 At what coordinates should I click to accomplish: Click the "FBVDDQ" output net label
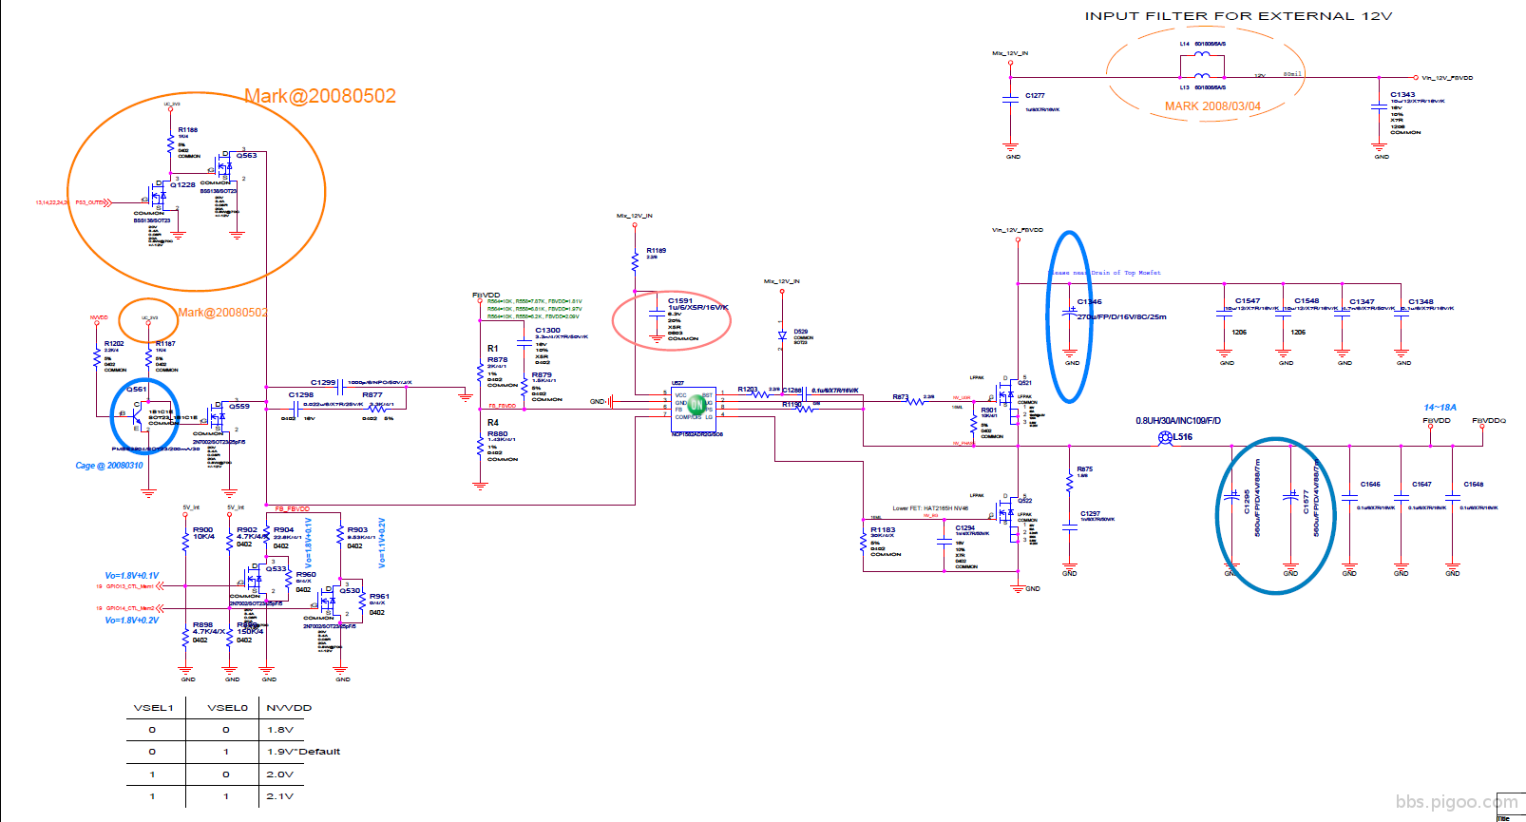1489,420
